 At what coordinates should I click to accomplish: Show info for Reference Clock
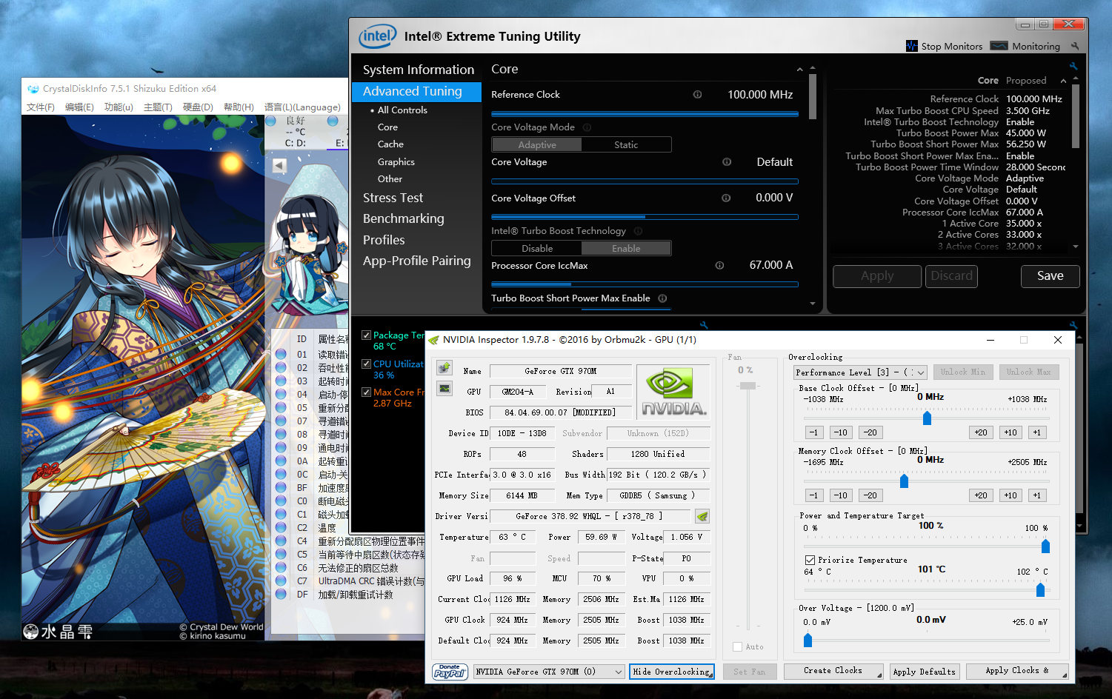pos(697,95)
